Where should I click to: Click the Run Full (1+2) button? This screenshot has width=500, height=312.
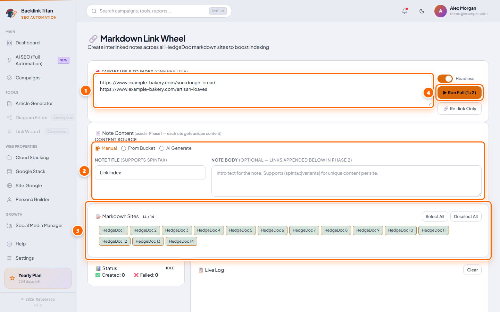pyautogui.click(x=459, y=93)
